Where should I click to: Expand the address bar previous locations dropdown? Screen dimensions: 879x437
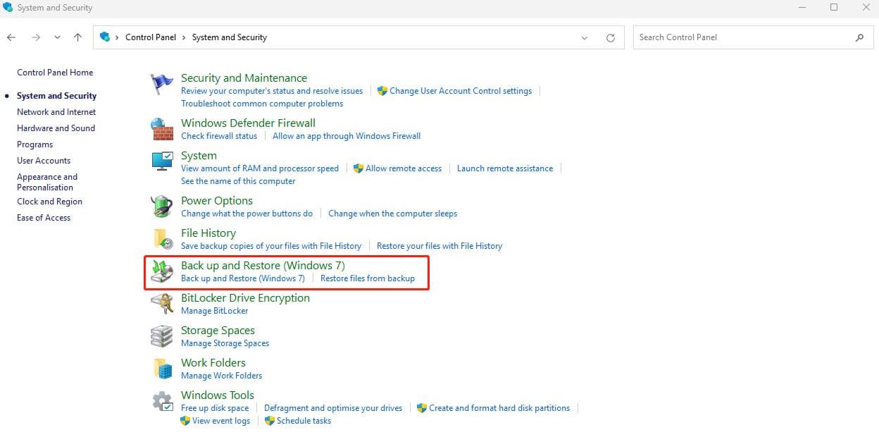pyautogui.click(x=585, y=38)
